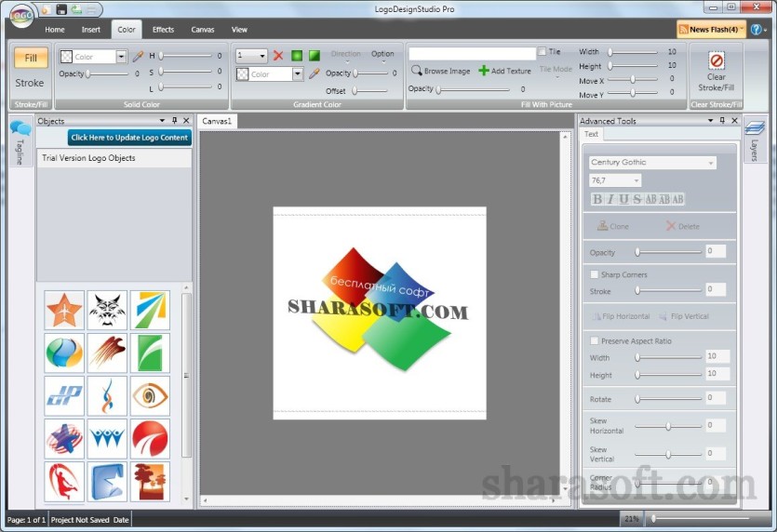
Task: Select the basketball player logo object
Action: click(x=64, y=482)
